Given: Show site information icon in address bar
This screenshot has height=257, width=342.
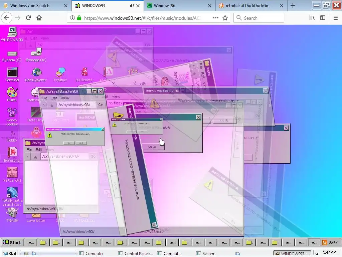Looking at the screenshot, I should click(72, 18).
